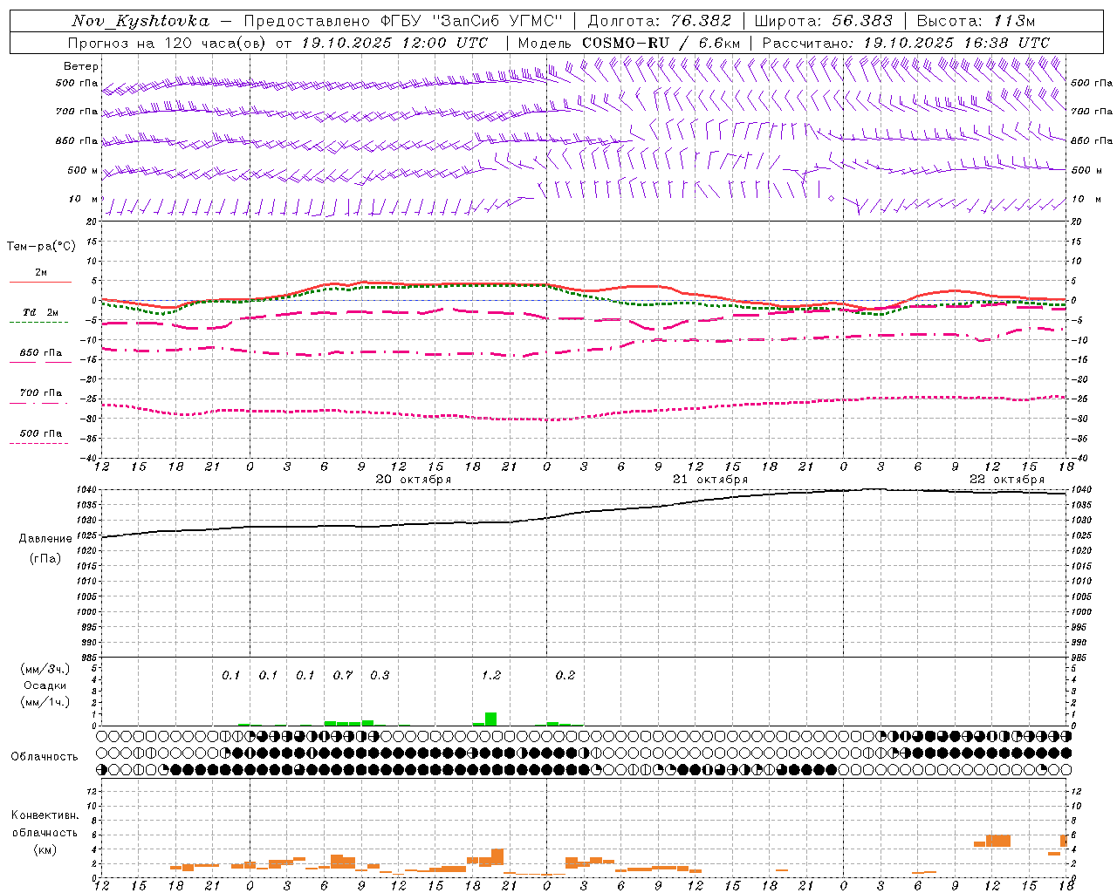Click the 500 м wind level label on the left axis

click(x=83, y=170)
